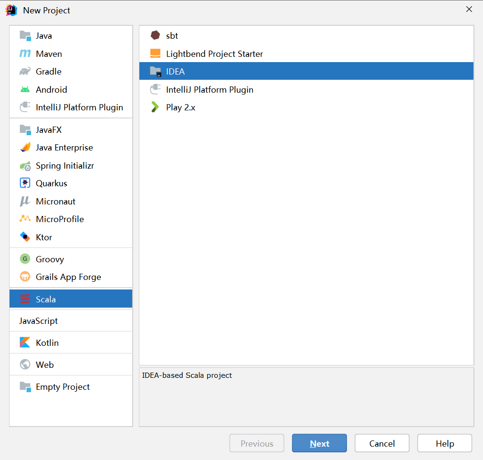Click the sbt hexagon icon

coord(155,35)
